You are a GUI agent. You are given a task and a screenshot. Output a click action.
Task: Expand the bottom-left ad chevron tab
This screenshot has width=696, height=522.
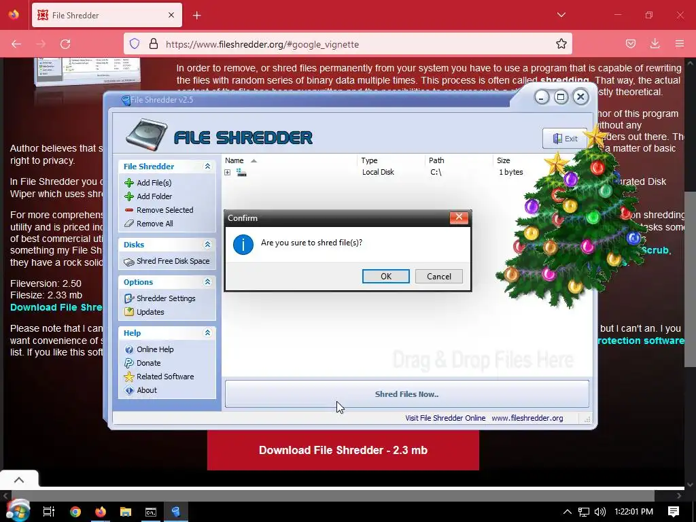pos(19,479)
